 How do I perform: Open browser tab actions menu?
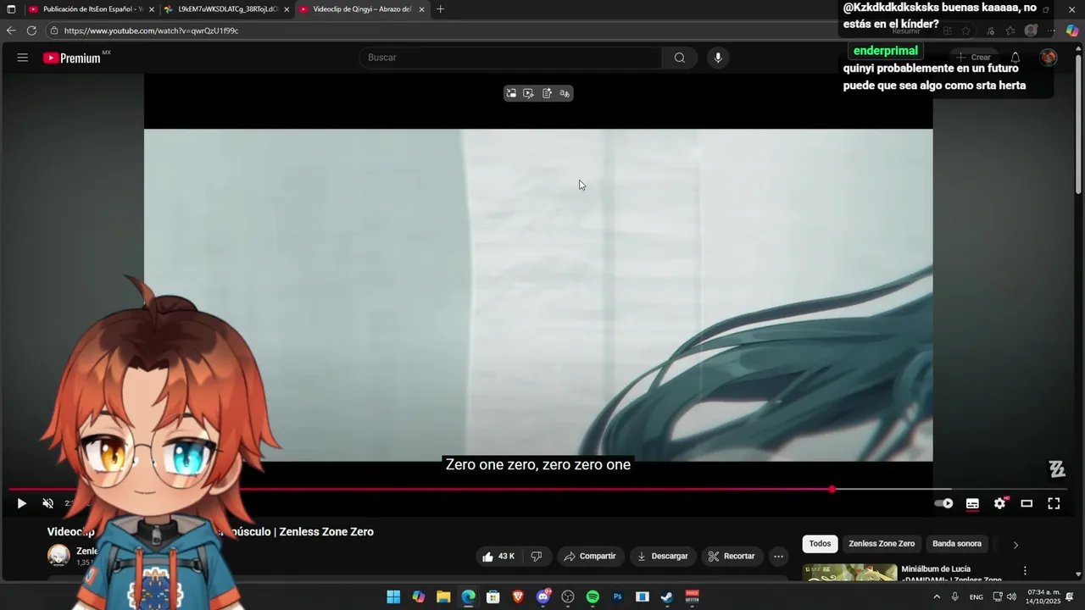pos(11,9)
